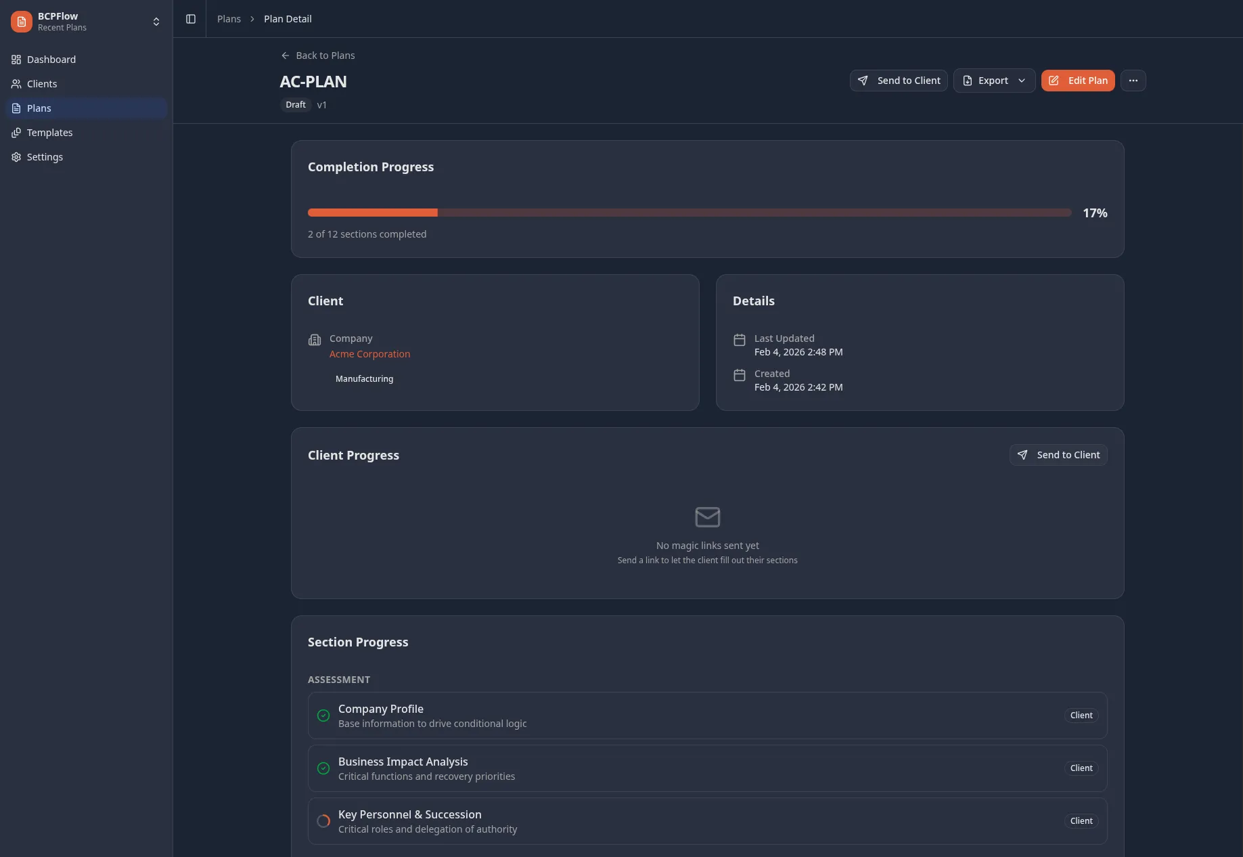Click the envelope icon in Client Progress
The image size is (1243, 857).
pyautogui.click(x=708, y=517)
